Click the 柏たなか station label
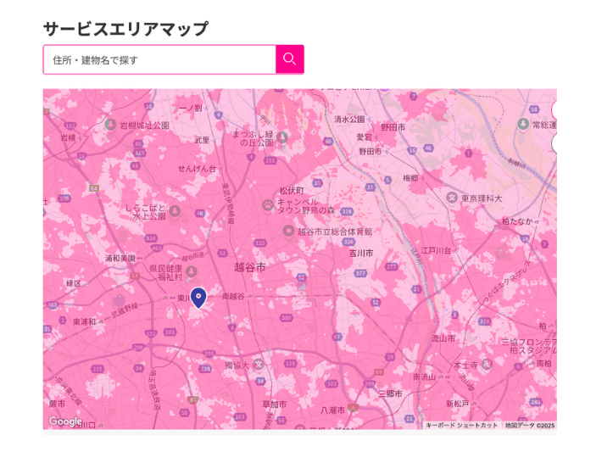This screenshot has width=602, height=452. pos(517,221)
